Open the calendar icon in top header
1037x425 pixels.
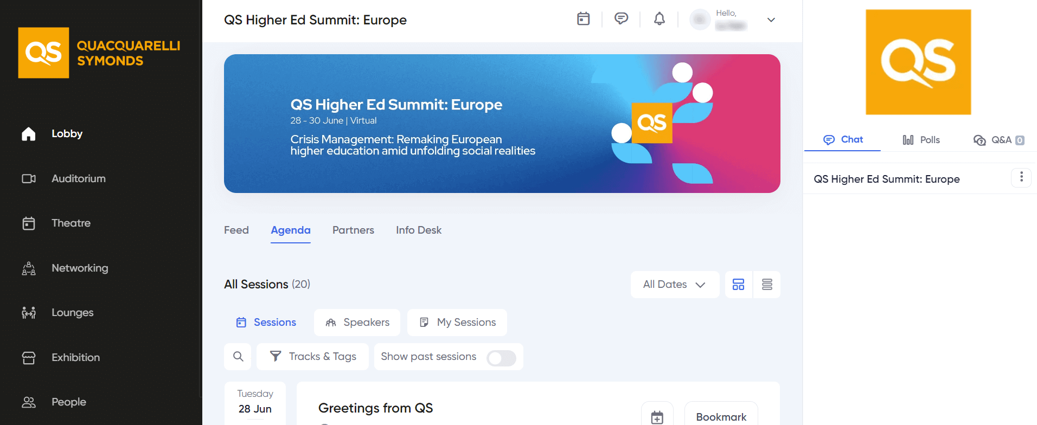coord(583,19)
